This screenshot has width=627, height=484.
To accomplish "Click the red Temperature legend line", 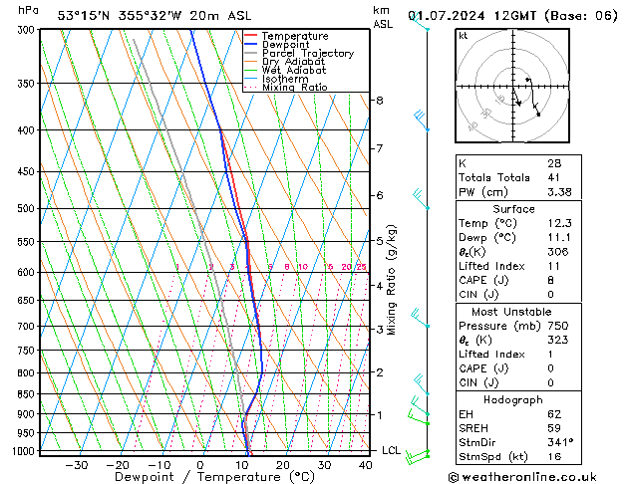I will [x=250, y=36].
